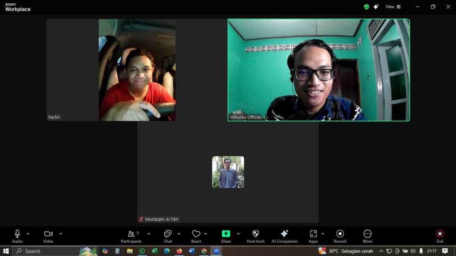The width and height of the screenshot is (456, 256).
Task: Select Mustaqim Al Fikri's profile thumbnail
Action: click(228, 172)
